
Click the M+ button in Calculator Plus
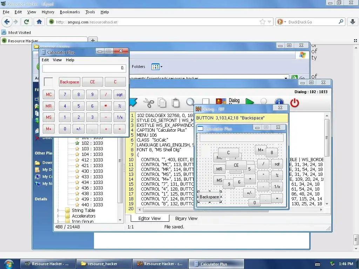pyautogui.click(x=49, y=129)
